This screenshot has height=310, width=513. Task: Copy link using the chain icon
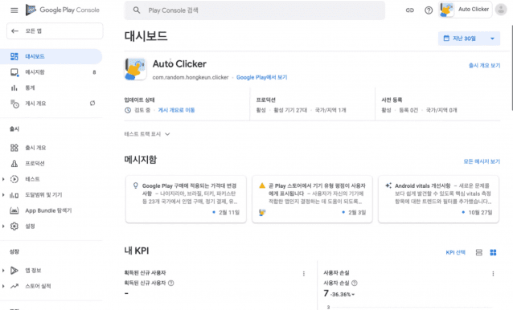409,10
